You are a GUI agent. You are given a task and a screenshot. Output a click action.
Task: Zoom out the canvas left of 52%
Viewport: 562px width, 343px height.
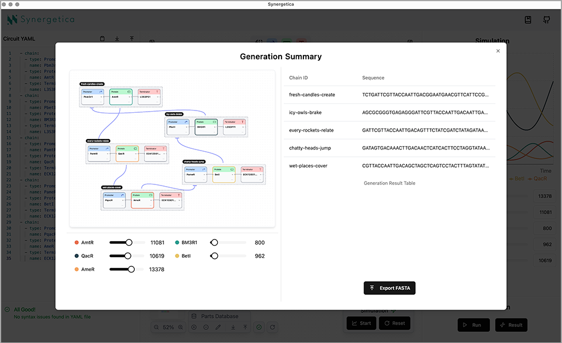click(156, 327)
